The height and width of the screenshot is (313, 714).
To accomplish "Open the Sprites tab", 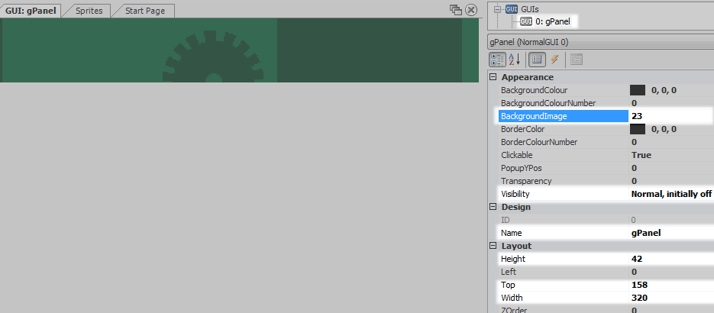I will point(89,11).
